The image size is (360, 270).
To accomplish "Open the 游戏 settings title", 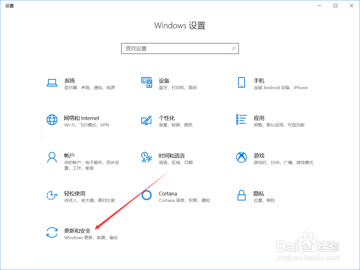I will tap(259, 156).
